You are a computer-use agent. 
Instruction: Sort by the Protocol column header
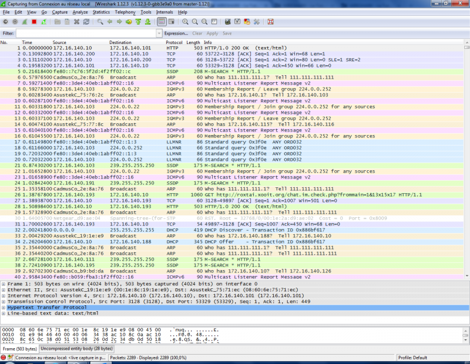174,42
